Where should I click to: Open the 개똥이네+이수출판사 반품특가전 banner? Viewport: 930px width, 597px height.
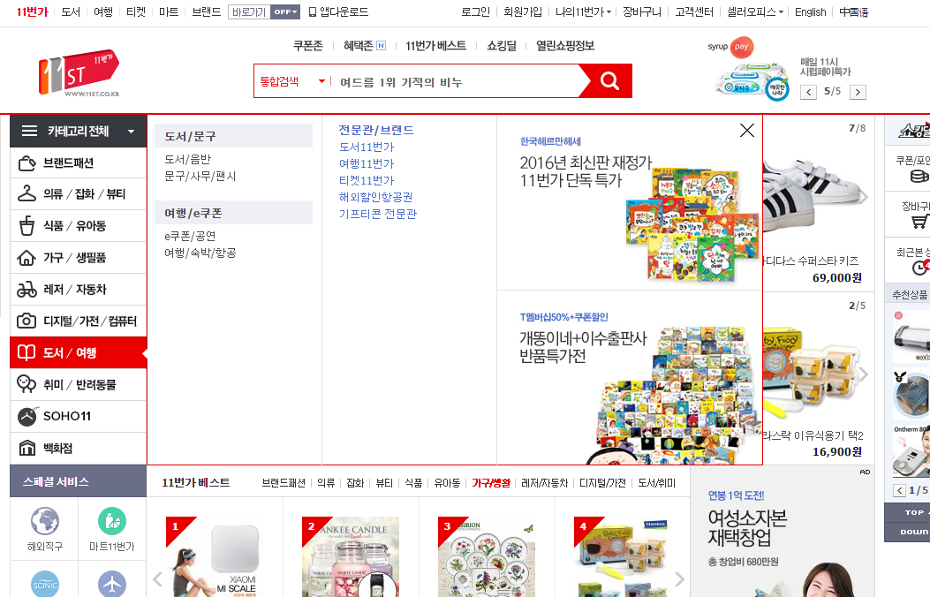coord(630,378)
